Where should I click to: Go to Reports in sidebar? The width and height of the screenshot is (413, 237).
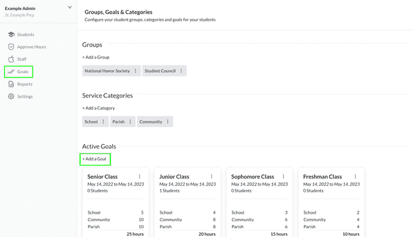pos(25,84)
